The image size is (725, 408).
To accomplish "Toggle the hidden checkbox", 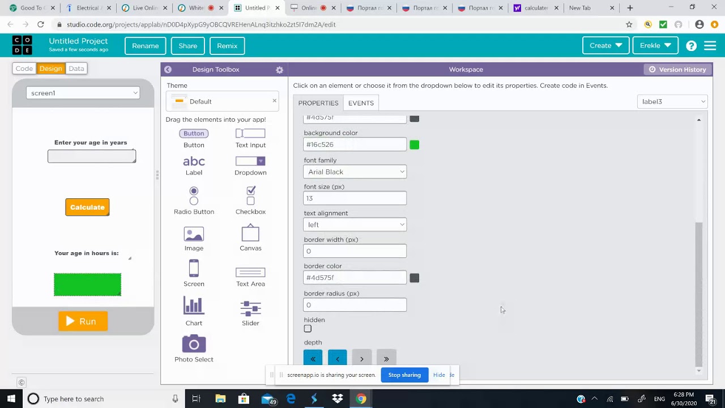I will click(308, 329).
